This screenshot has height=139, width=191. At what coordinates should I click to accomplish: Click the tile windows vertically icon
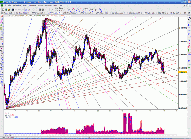pos(42,9)
